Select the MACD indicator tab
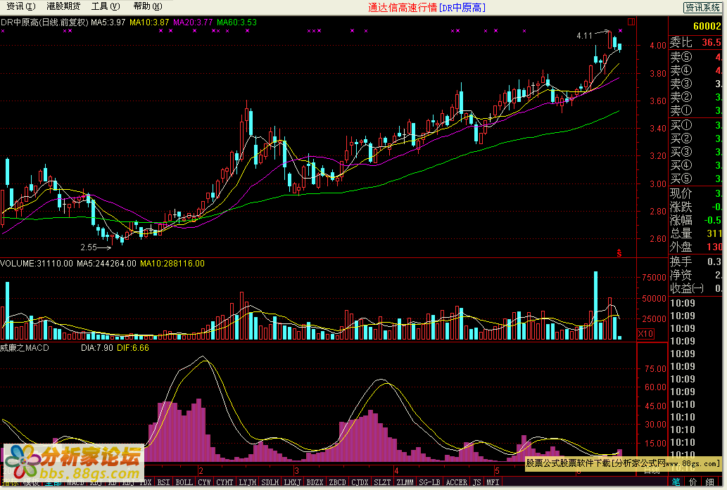 tap(75, 482)
